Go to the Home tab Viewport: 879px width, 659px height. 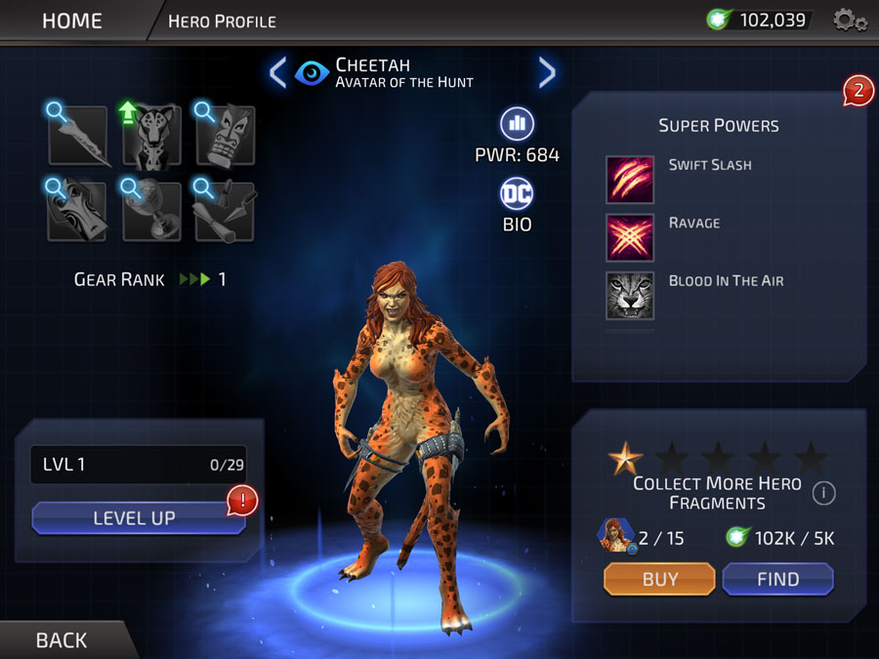pyautogui.click(x=72, y=21)
